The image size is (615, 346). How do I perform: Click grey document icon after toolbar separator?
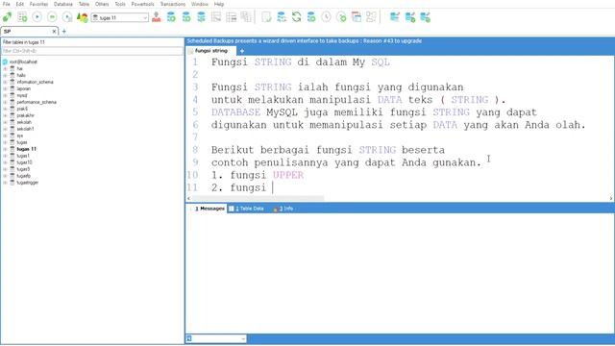coord(266,17)
